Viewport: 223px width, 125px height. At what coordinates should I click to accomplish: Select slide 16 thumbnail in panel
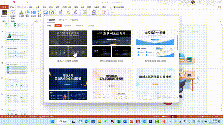17,100
